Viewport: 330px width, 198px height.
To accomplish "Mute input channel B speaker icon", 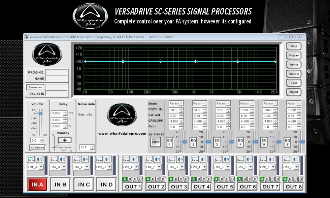I will [62, 159].
